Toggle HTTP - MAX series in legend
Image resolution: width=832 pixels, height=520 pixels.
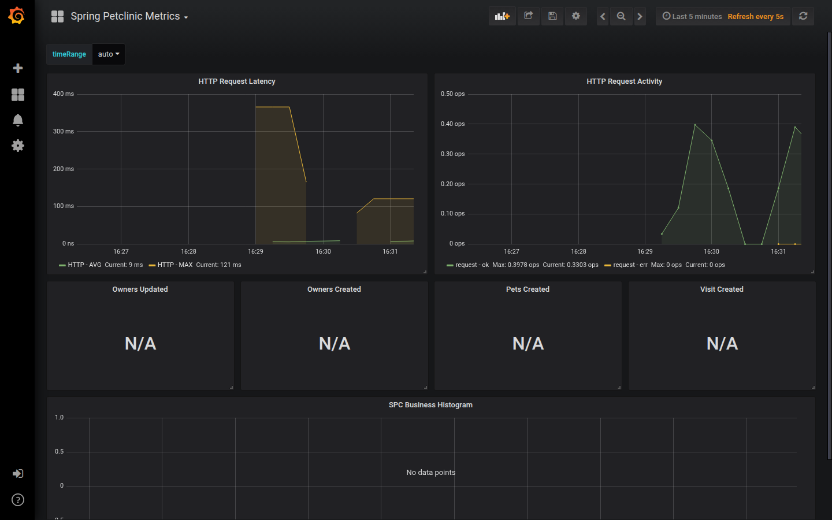point(175,265)
